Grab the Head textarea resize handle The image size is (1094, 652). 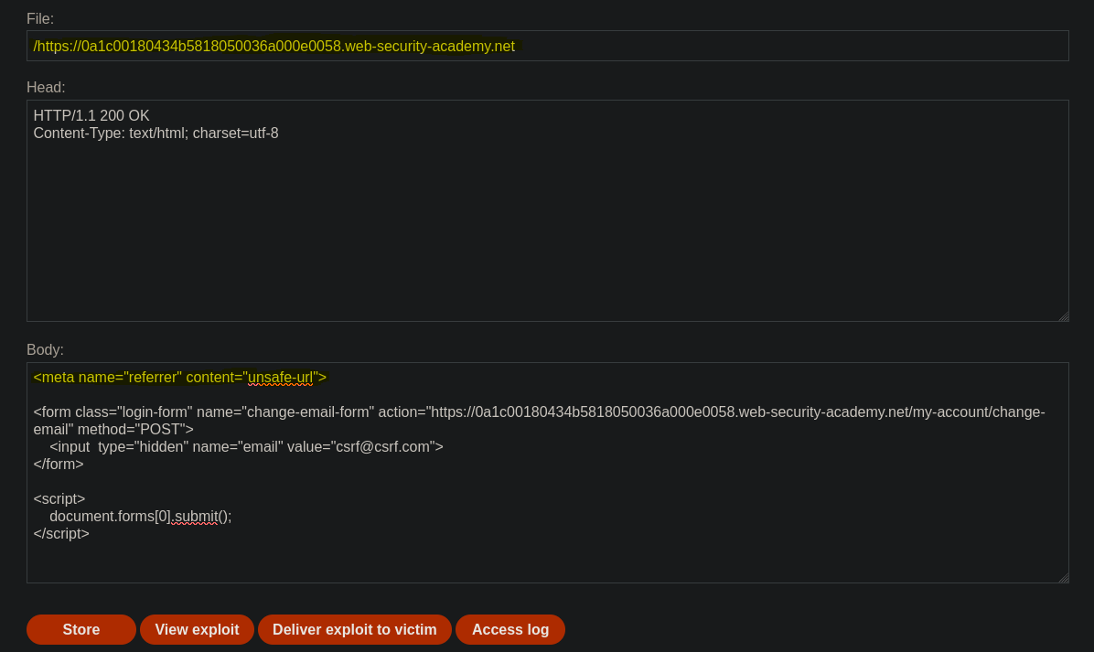tap(1063, 316)
